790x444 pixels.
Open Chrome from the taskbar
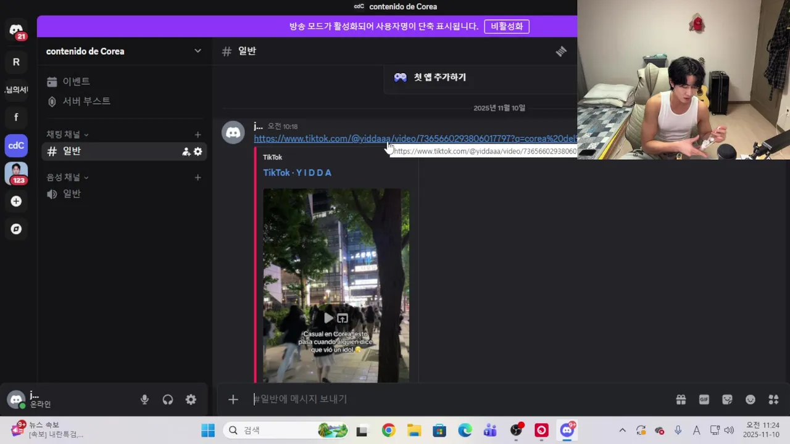(388, 430)
